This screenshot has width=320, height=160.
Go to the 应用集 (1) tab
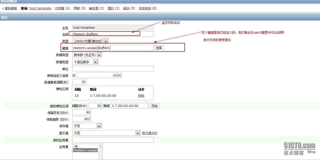coord(62,8)
